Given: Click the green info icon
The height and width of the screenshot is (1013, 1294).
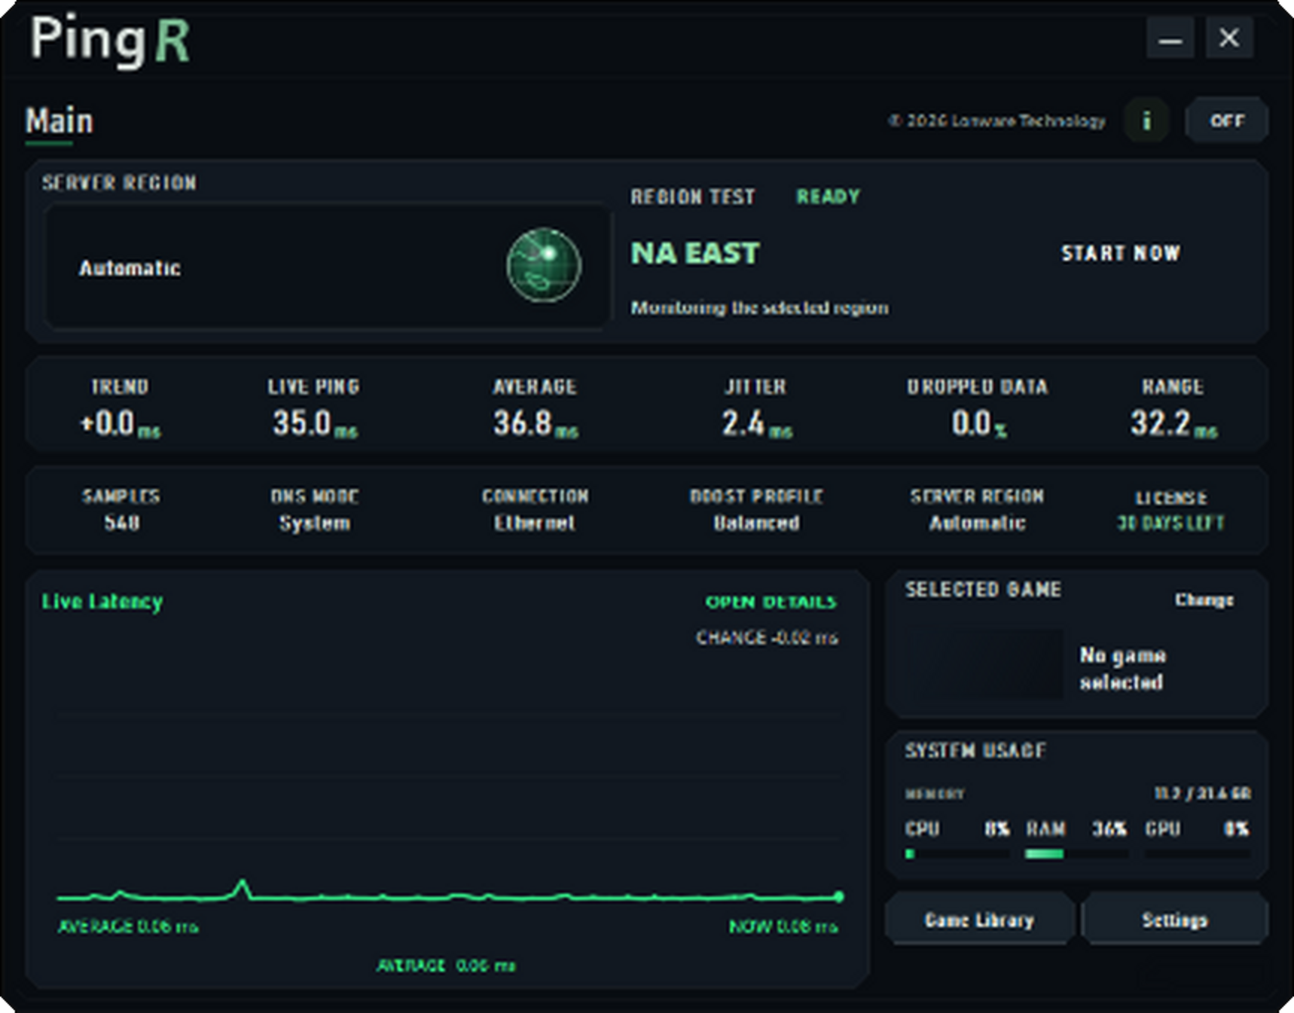Looking at the screenshot, I should click(x=1146, y=120).
